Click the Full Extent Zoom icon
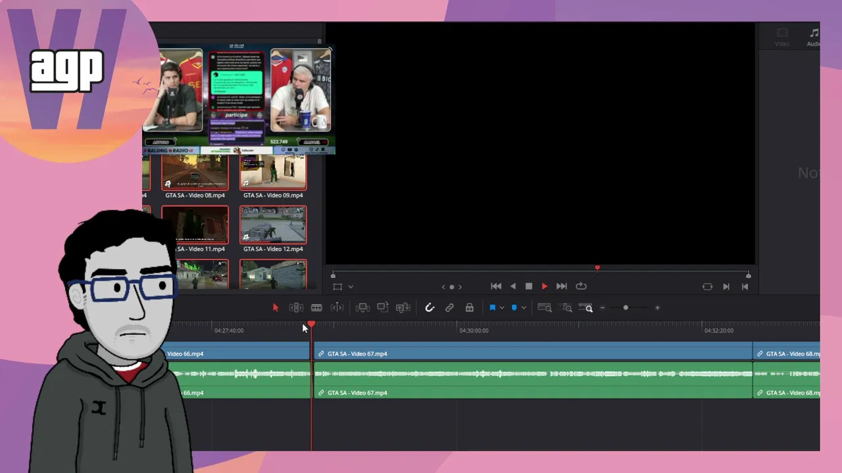The image size is (842, 473). pyautogui.click(x=545, y=307)
